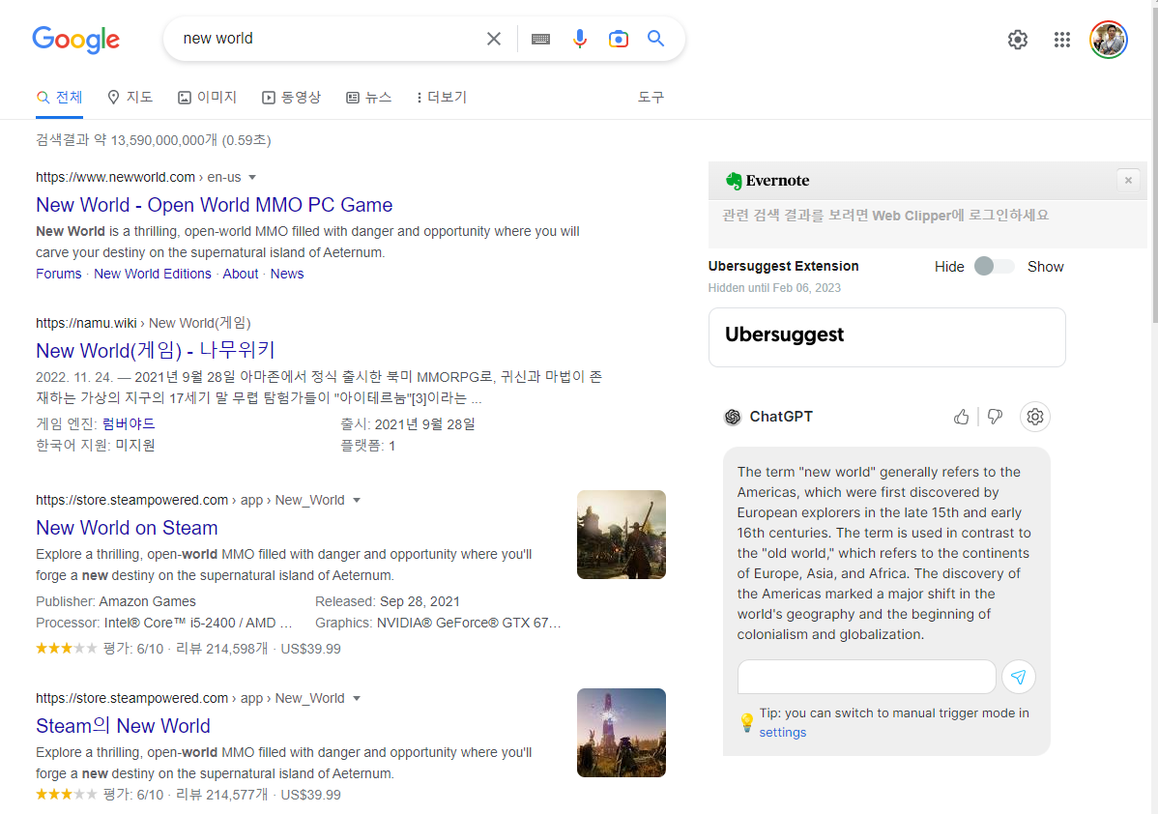Open quick settings via the gear icon
1158x814 pixels.
tap(1017, 40)
